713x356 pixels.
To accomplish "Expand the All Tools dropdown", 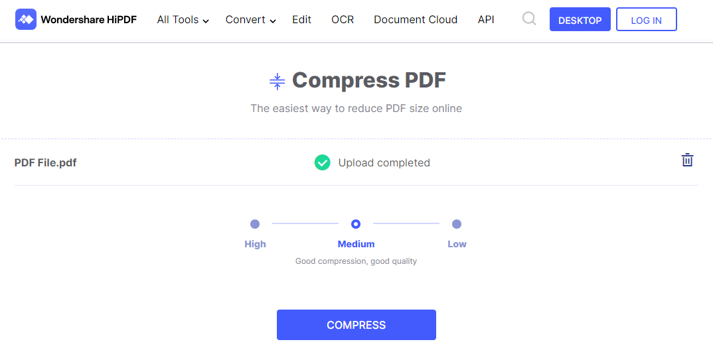I will pos(183,20).
